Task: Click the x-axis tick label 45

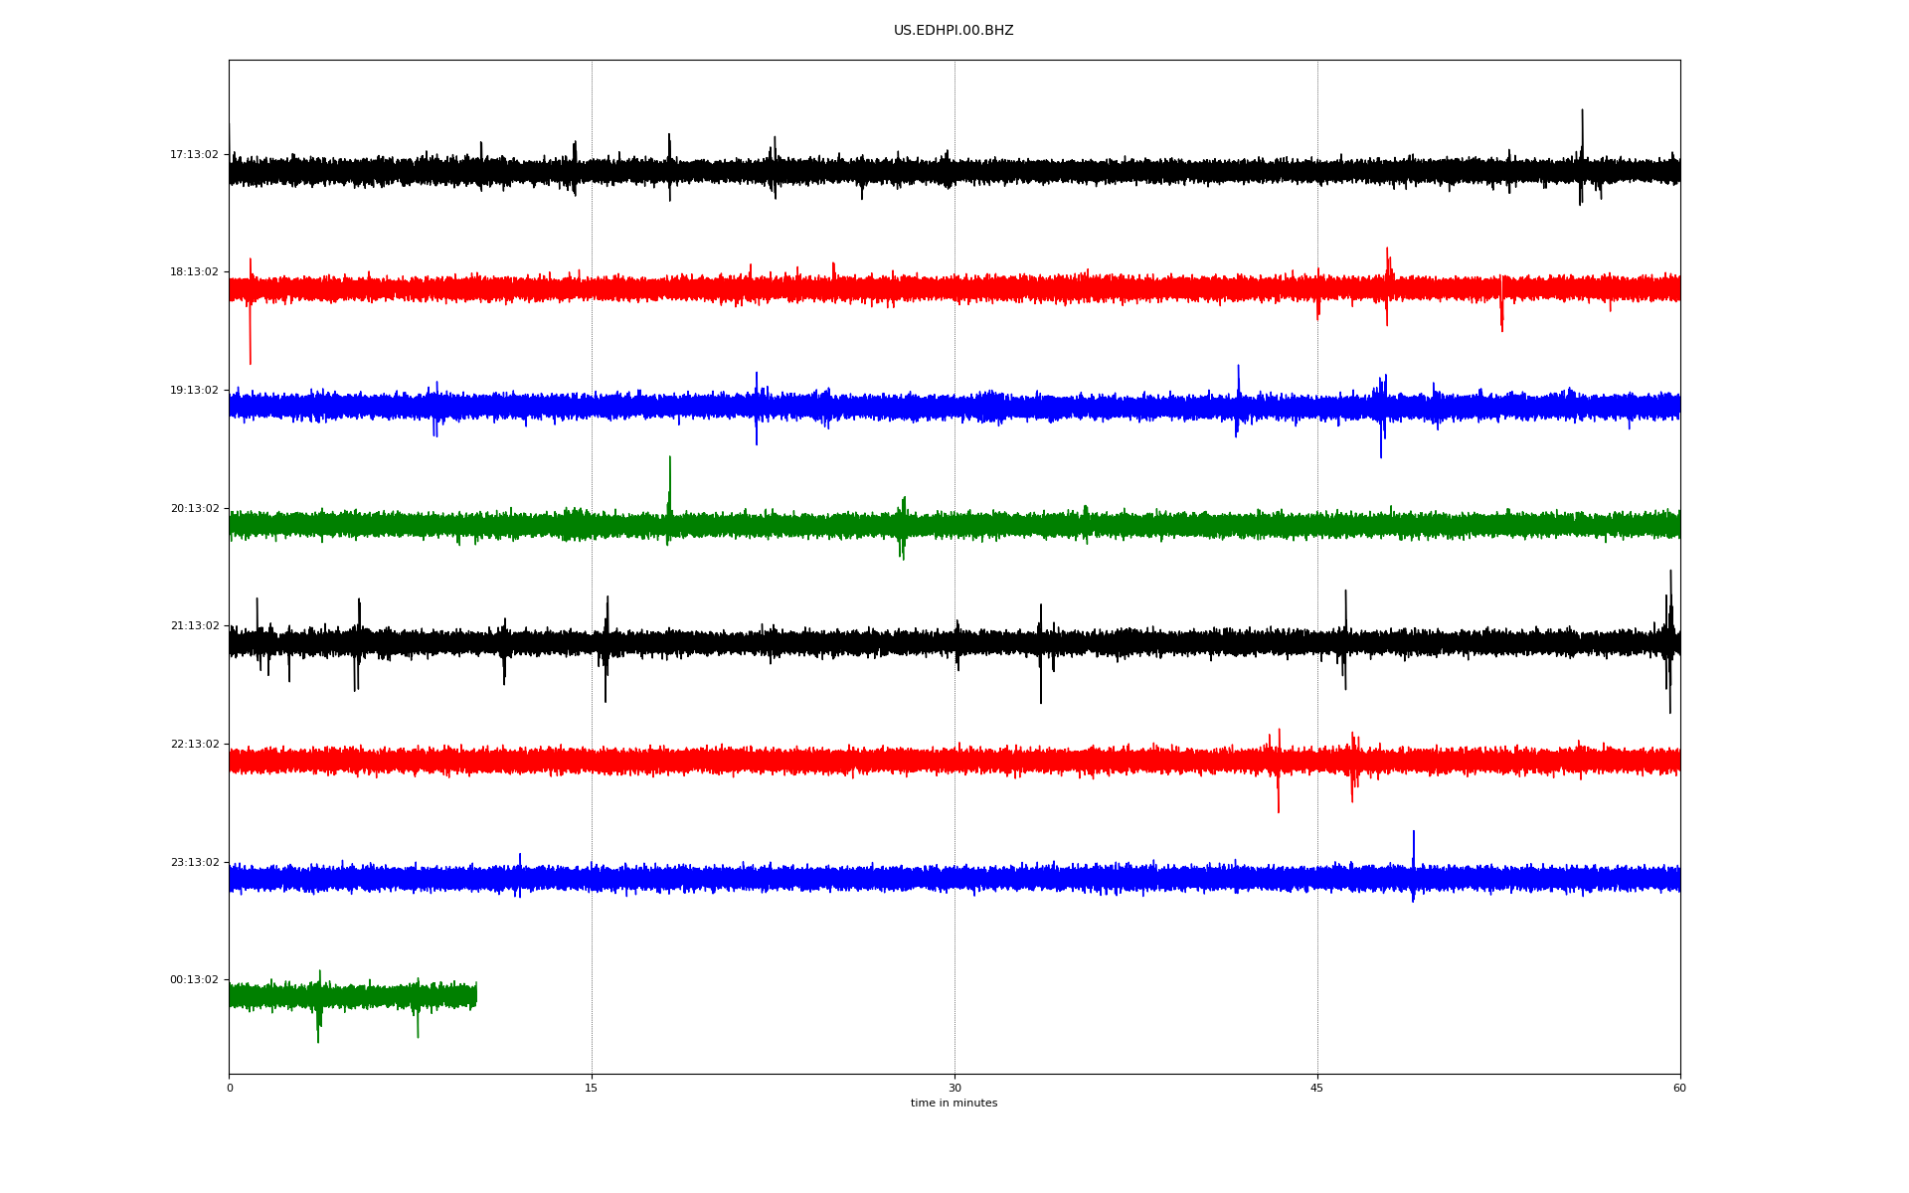Action: 1317,1088
